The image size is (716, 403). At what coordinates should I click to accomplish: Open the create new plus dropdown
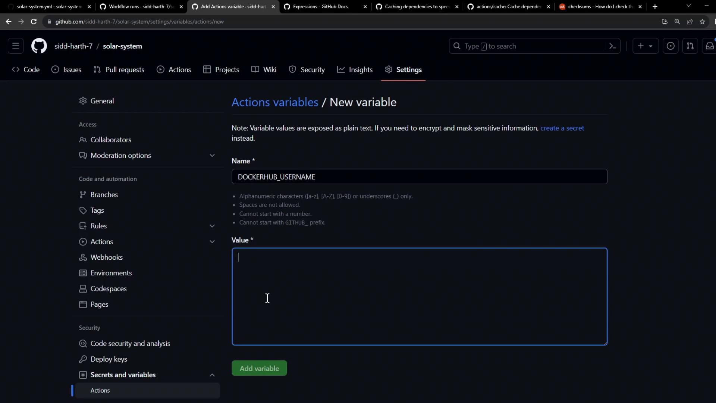click(x=645, y=46)
